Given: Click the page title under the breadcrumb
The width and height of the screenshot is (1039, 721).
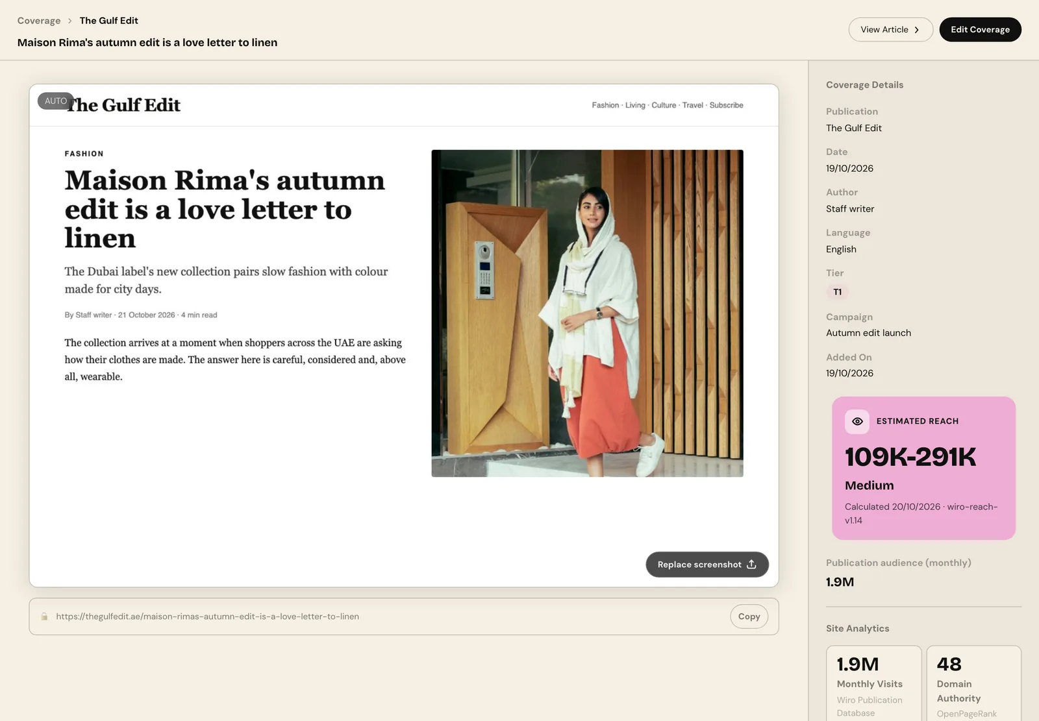Looking at the screenshot, I should (147, 43).
